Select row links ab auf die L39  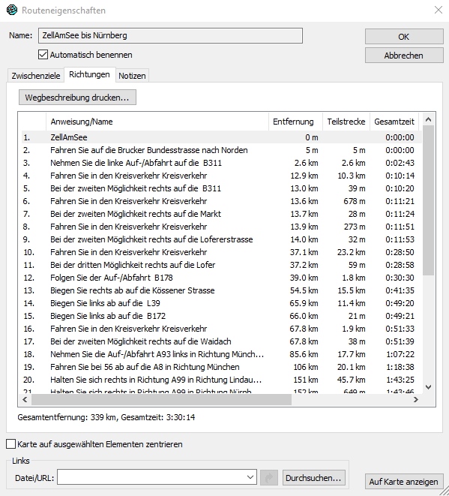point(221,303)
